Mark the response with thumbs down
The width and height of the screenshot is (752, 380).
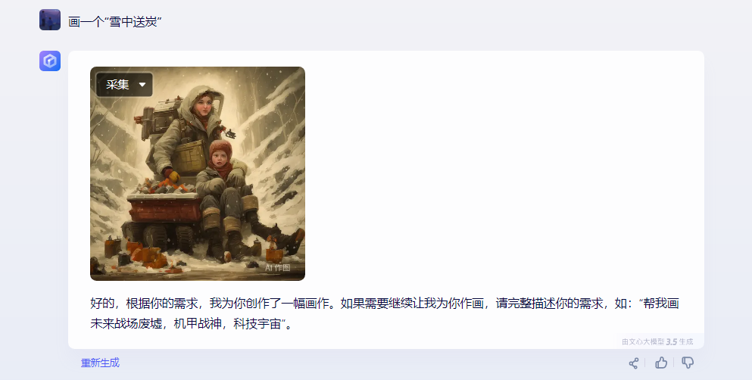(x=688, y=363)
